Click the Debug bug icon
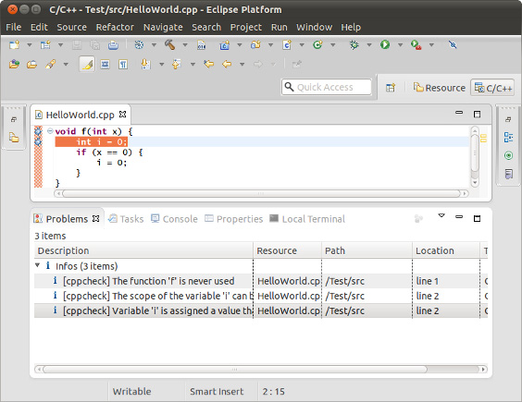The height and width of the screenshot is (402, 522). (x=354, y=44)
